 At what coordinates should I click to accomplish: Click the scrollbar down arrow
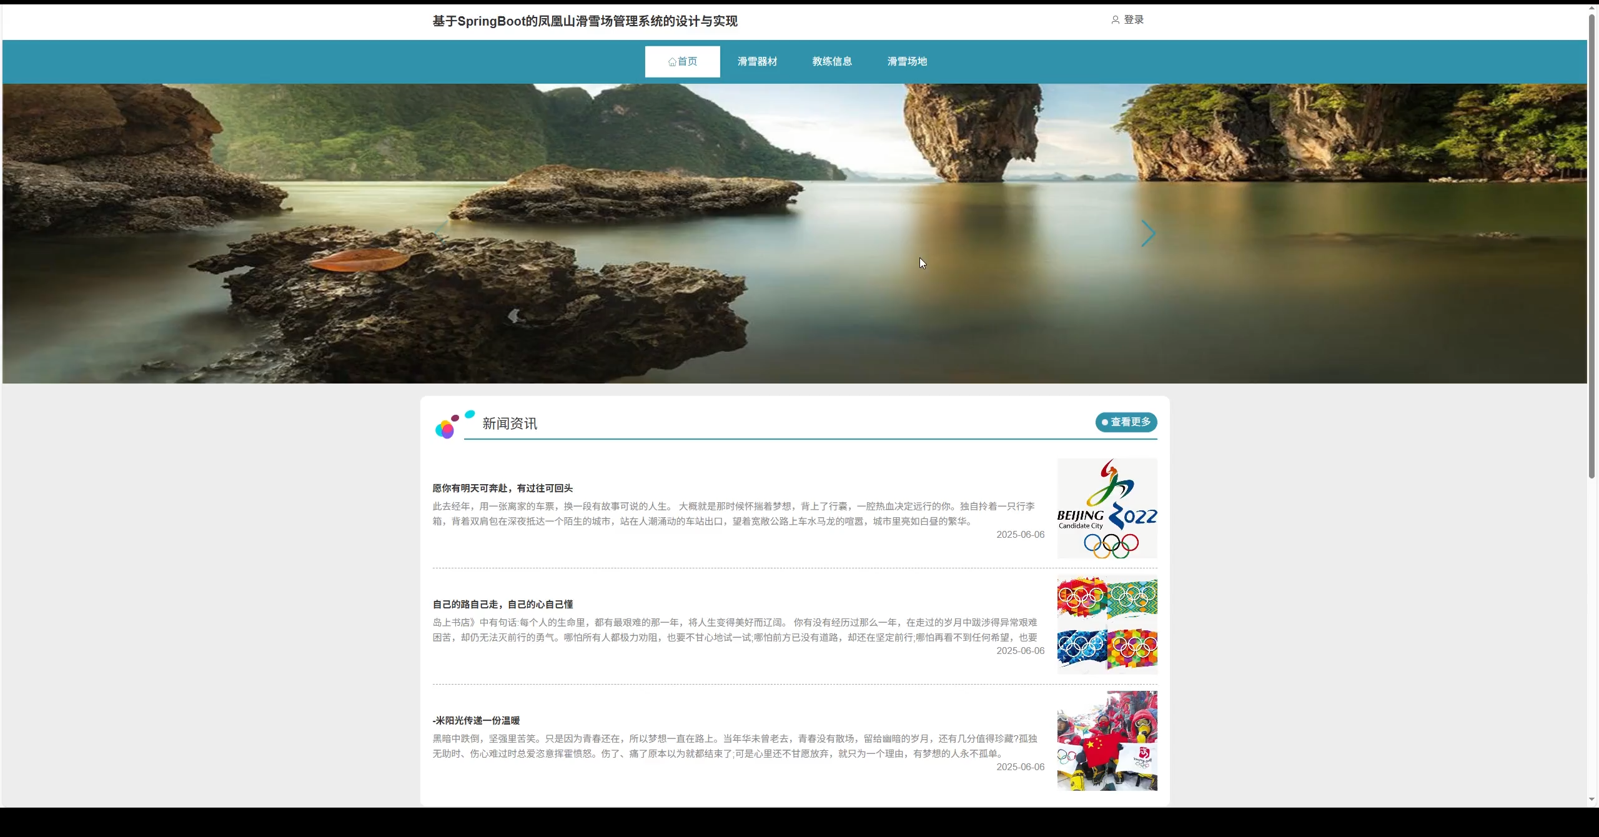[x=1592, y=800]
